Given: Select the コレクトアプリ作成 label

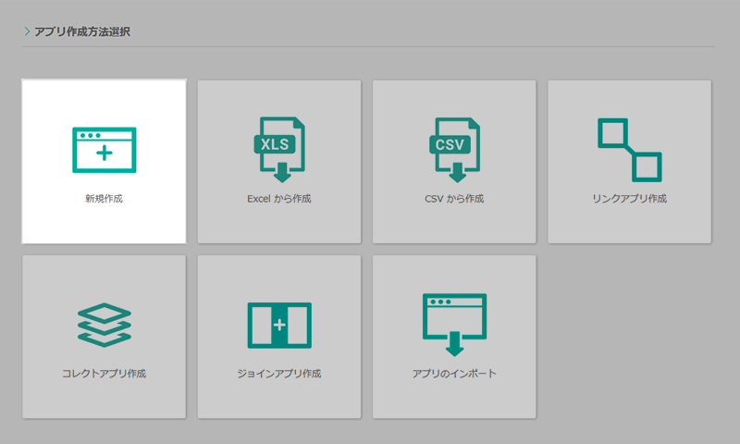Looking at the screenshot, I should coord(104,375).
